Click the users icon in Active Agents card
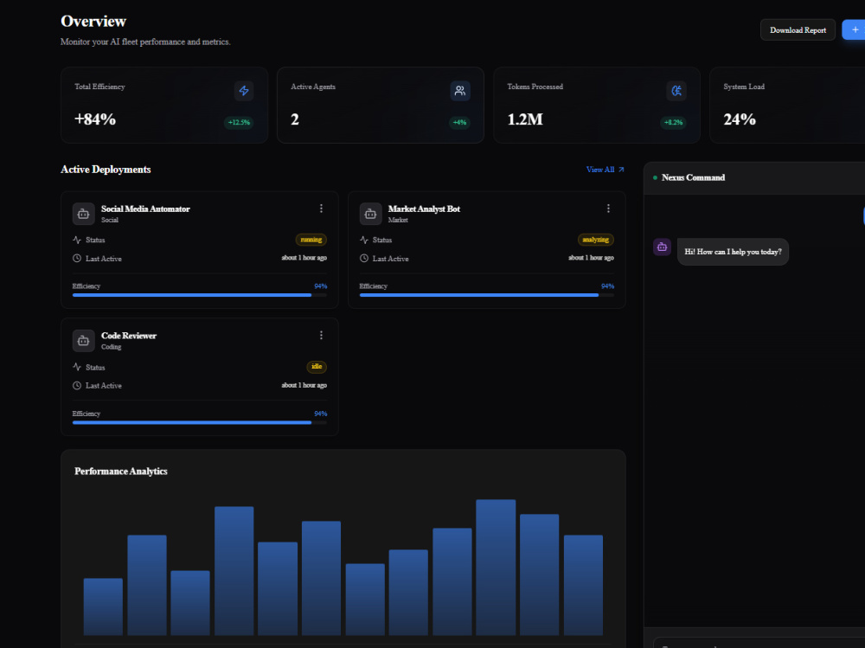865x648 pixels. click(x=460, y=91)
